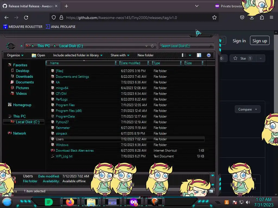Sort by Name column header
The image size is (278, 208).
tap(81, 63)
